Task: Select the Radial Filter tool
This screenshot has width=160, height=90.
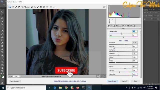Action: coord(44,7)
